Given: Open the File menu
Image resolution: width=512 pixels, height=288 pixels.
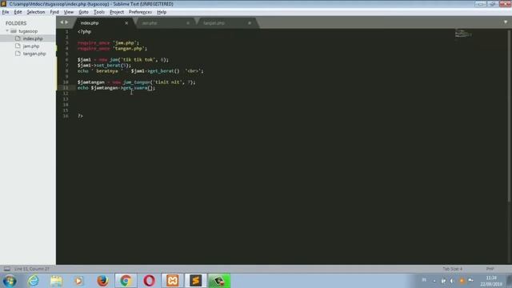Looking at the screenshot, I should tap(6, 12).
